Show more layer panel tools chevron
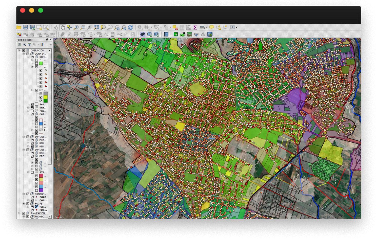 click(50, 44)
